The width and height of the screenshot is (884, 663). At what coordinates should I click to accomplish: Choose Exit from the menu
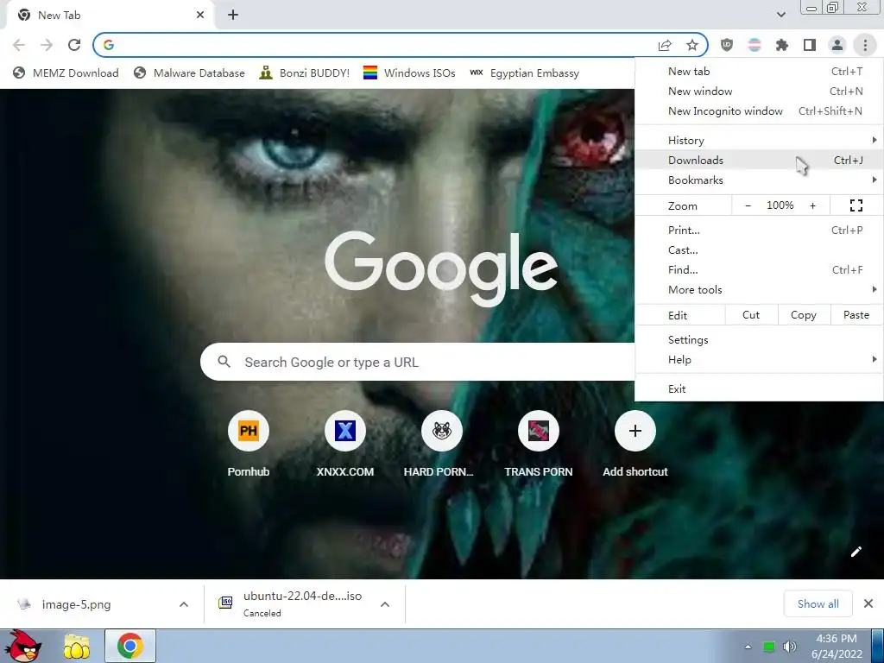coord(759,389)
